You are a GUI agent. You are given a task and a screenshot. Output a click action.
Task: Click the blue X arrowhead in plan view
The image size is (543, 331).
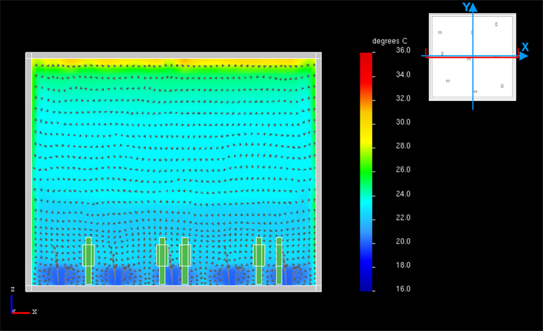click(x=524, y=56)
